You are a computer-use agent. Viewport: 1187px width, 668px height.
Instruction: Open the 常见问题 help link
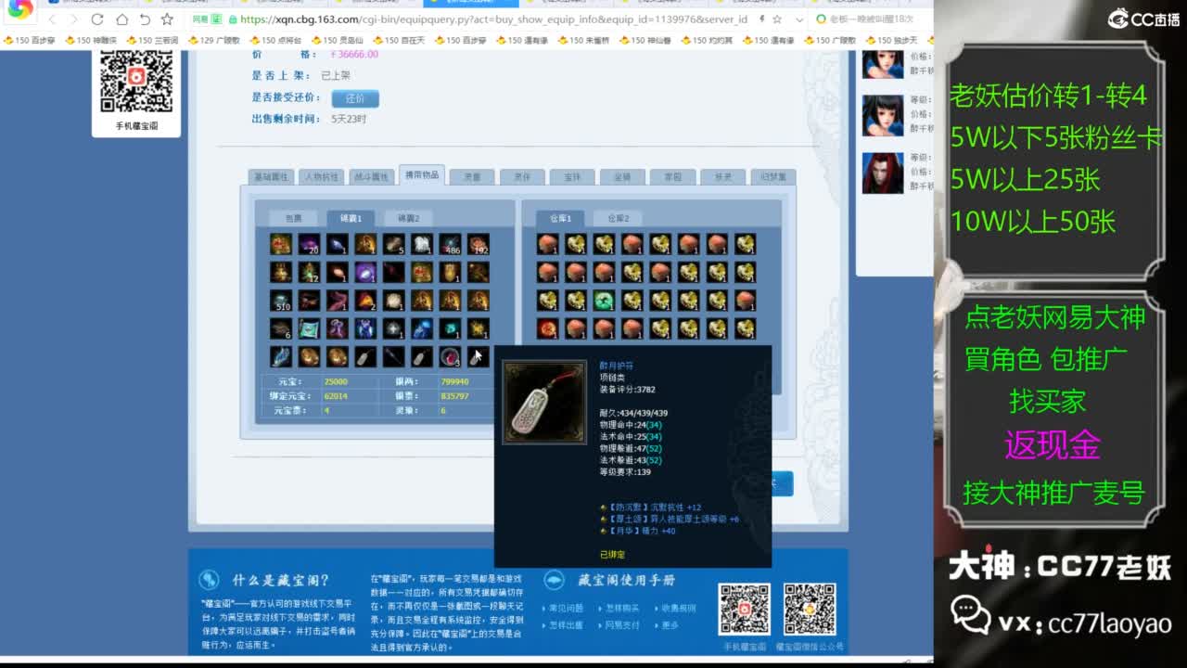point(565,608)
